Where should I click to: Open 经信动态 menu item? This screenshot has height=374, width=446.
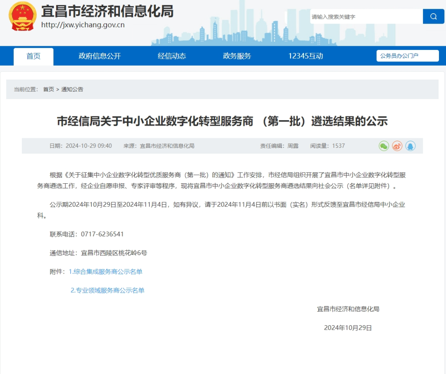[x=172, y=56]
